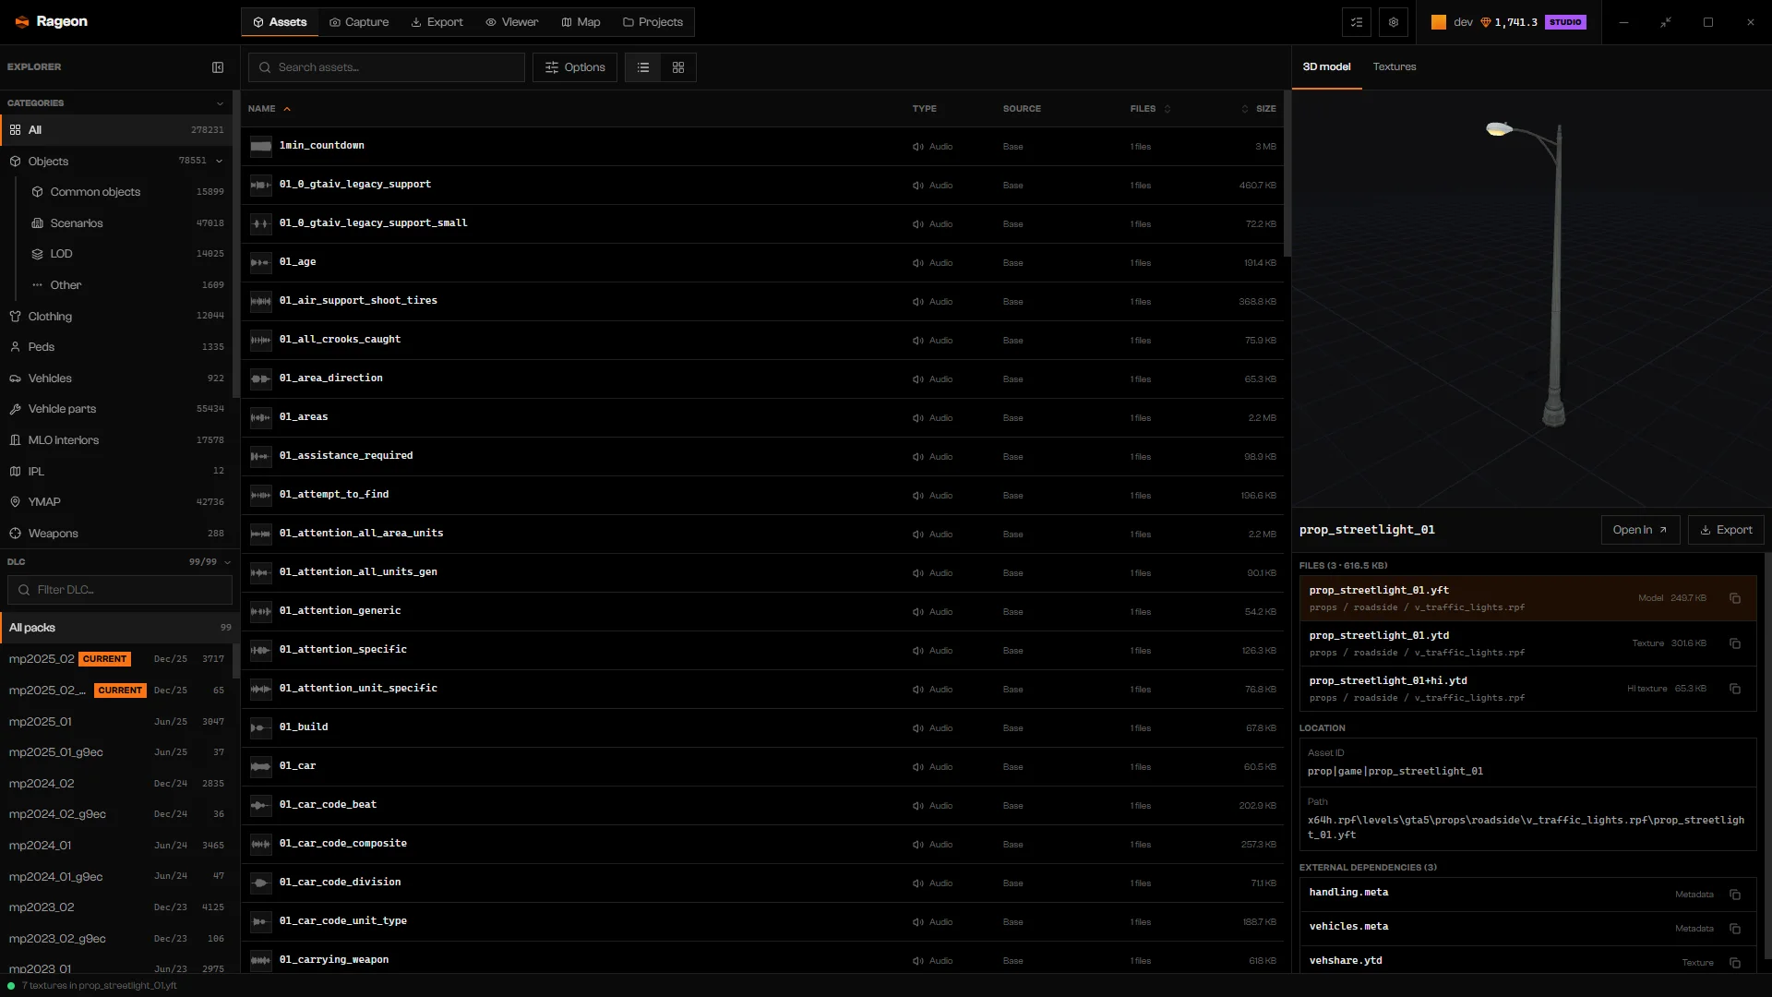The width and height of the screenshot is (1772, 997).
Task: Click the Peds category person icon
Action: tap(15, 347)
